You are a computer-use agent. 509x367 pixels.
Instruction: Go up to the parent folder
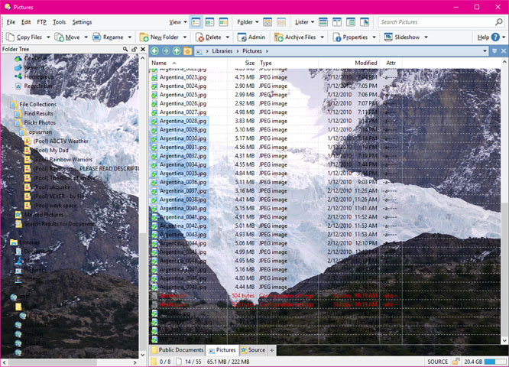177,51
